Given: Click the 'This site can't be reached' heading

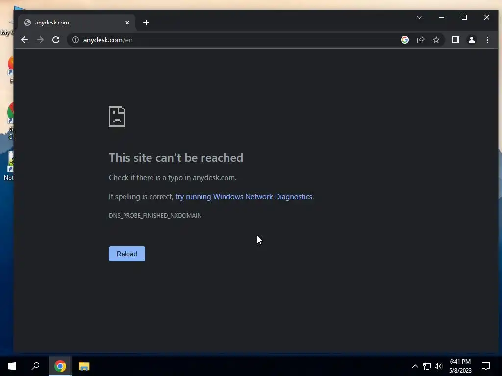Looking at the screenshot, I should [176, 157].
